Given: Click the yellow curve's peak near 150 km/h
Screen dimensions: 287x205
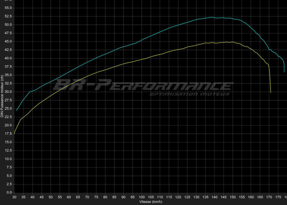Looking at the screenshot, I should pos(228,42).
